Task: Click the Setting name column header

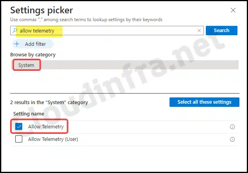Action: click(29, 114)
